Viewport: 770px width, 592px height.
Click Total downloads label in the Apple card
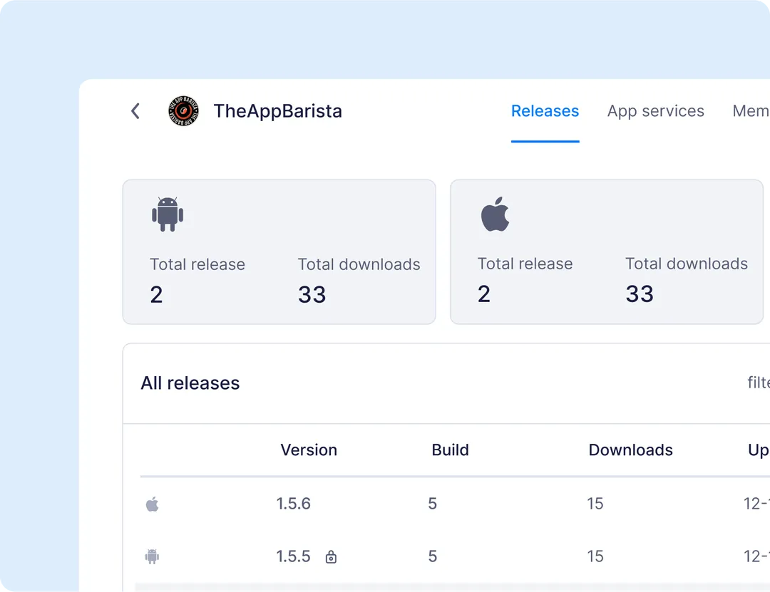[x=687, y=264]
